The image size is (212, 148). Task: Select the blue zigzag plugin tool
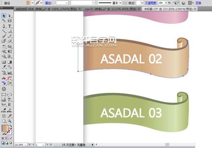[4, 83]
